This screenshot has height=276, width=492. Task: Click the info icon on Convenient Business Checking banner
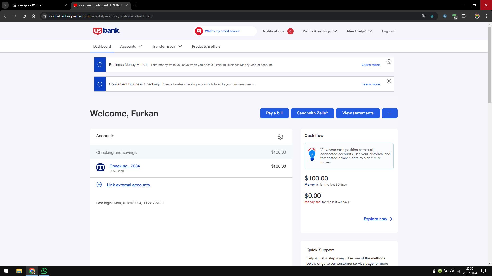point(100,84)
